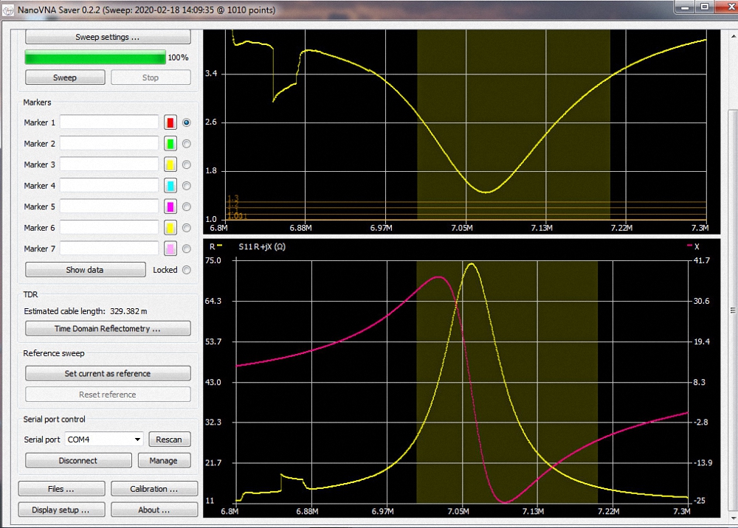The image size is (738, 528).
Task: Click the Marker 7 frequency input field
Action: pos(109,249)
